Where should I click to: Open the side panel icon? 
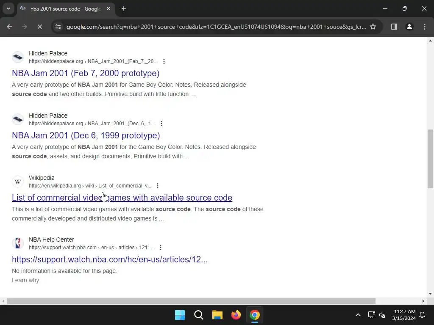pos(394,27)
